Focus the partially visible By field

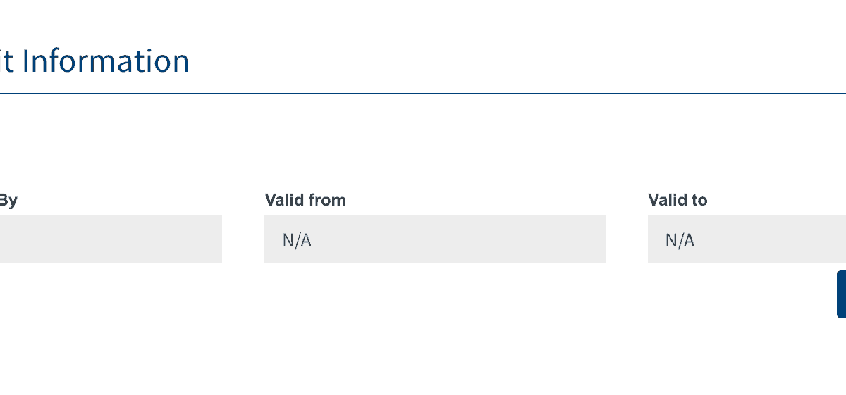click(x=110, y=239)
